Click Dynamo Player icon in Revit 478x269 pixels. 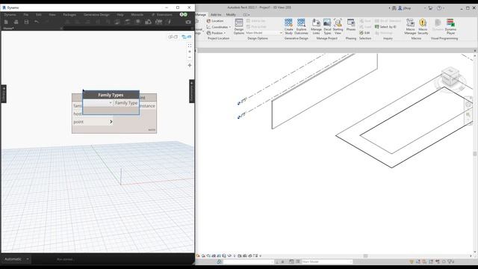tap(450, 27)
